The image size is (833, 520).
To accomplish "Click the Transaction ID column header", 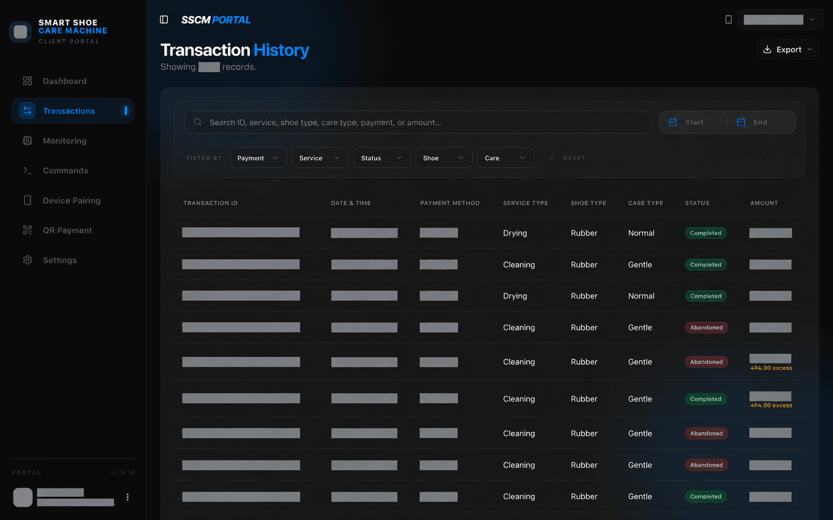I will pyautogui.click(x=210, y=203).
